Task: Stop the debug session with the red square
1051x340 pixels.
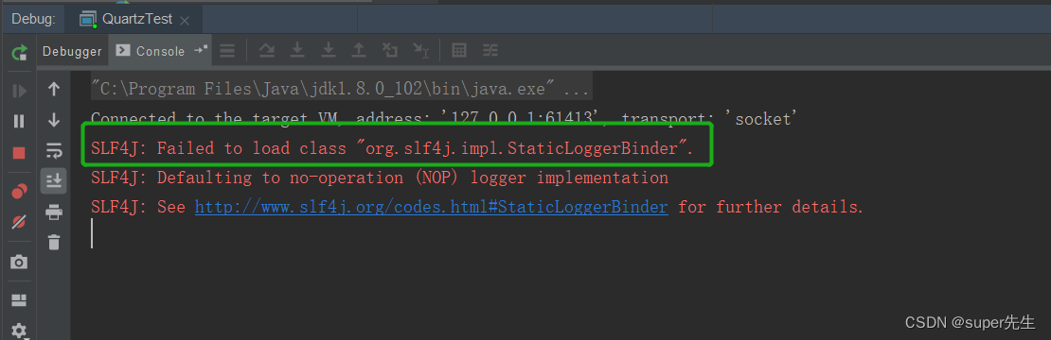Action: coord(19,153)
